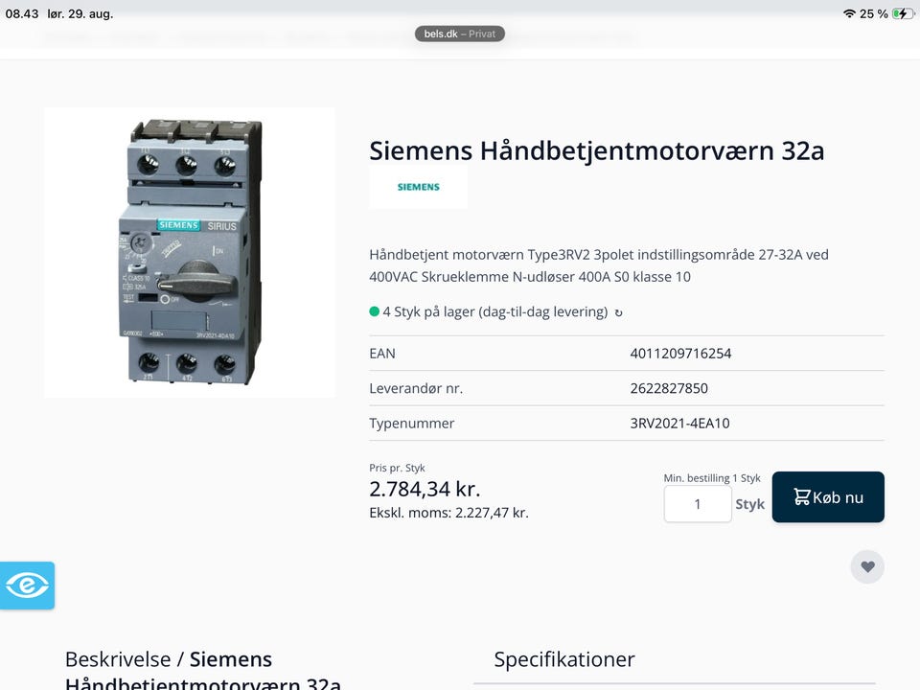Select supplier number 2622827850
The width and height of the screenshot is (920, 690).
click(669, 388)
